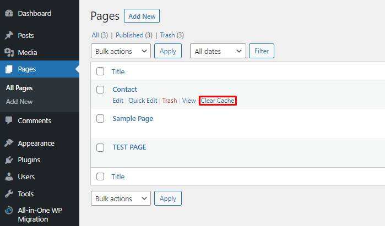Open All Pages submenu item

tap(19, 88)
